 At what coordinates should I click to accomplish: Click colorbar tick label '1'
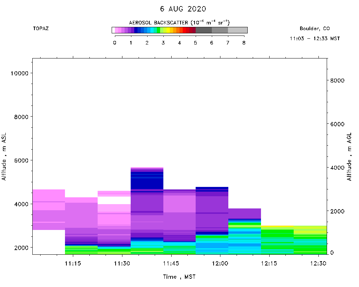click(x=131, y=43)
